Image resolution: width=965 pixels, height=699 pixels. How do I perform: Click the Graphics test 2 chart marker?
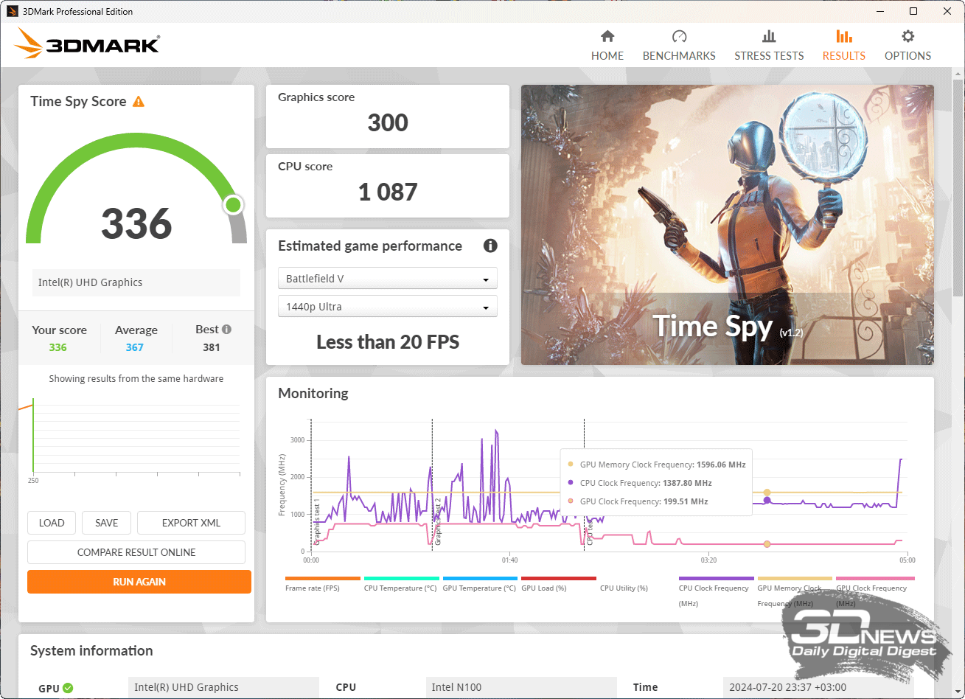[437, 521]
